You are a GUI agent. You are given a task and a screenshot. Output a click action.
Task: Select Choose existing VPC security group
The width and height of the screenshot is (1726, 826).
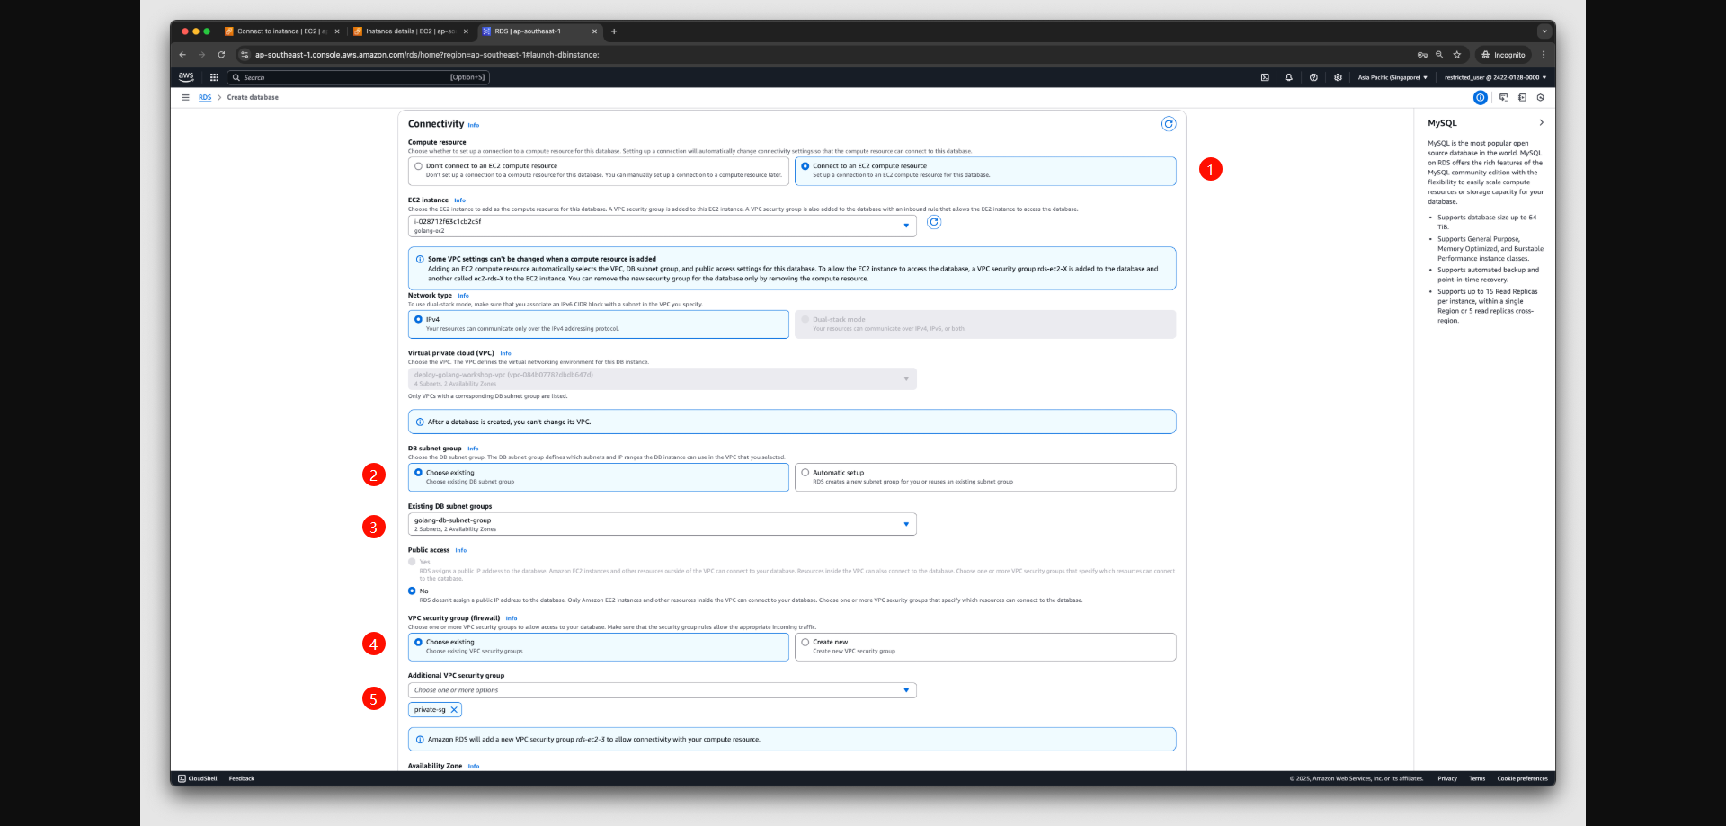(598, 647)
